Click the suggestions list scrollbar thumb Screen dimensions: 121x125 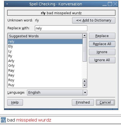tap(85, 50)
